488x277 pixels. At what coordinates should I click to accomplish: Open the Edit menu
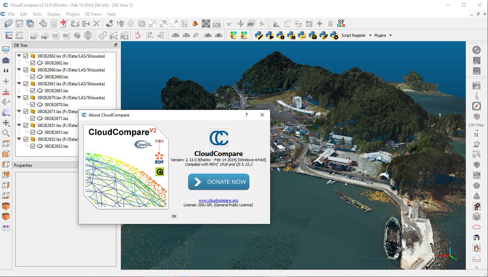click(24, 14)
